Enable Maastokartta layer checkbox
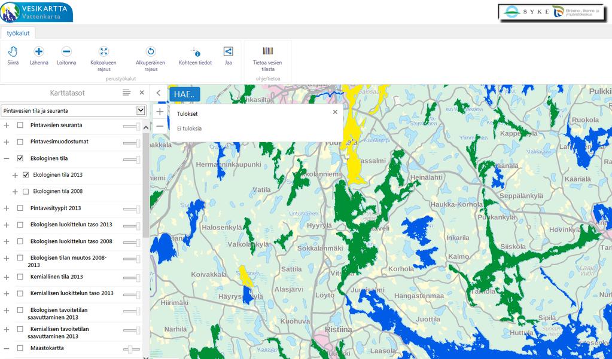 (x=20, y=348)
